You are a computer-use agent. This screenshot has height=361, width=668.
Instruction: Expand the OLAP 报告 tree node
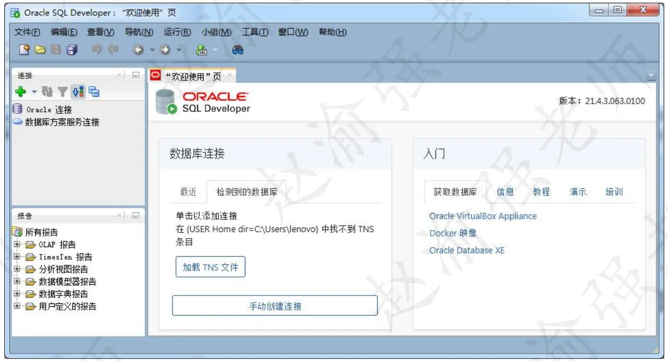[x=17, y=244]
